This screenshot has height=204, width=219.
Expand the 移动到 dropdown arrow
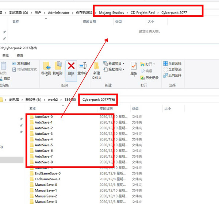point(47,76)
